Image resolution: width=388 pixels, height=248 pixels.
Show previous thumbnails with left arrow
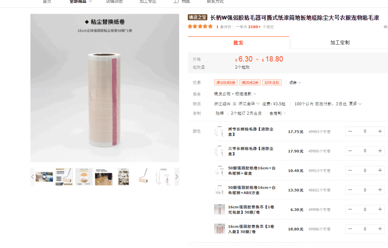coord(33,177)
